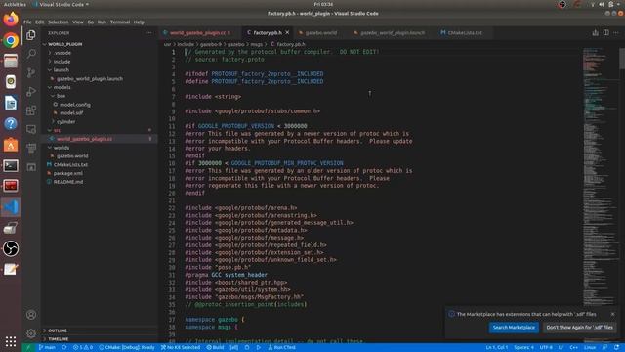Open model.sdf in the explorer
The width and height of the screenshot is (625, 352).
[71, 113]
